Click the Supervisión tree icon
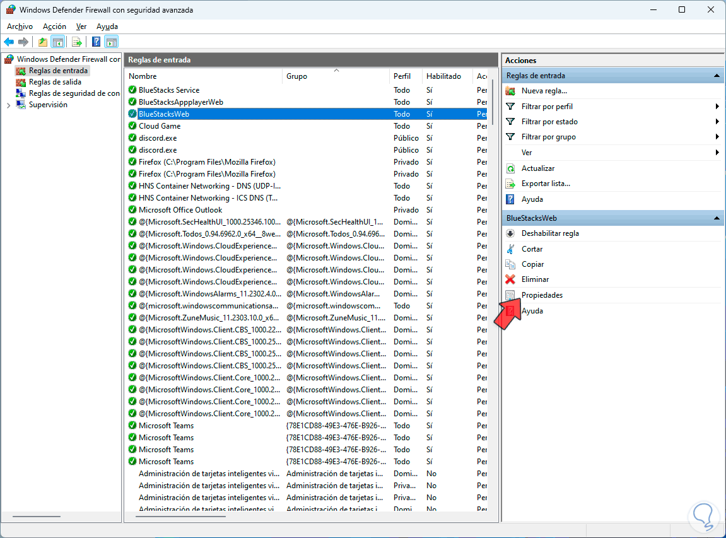The height and width of the screenshot is (538, 726). 21,105
